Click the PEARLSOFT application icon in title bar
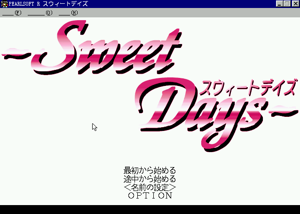The height and width of the screenshot is (214, 300). [x=4, y=4]
